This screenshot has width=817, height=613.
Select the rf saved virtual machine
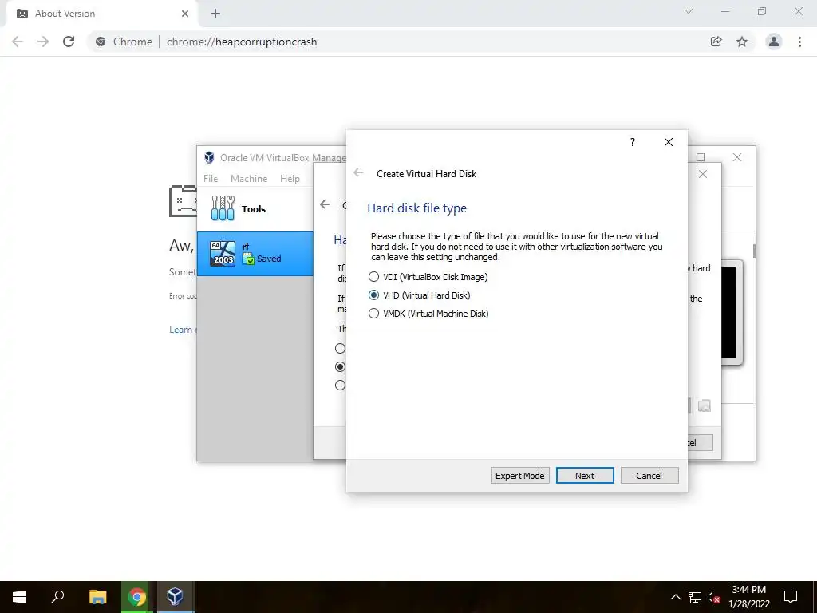coord(255,253)
